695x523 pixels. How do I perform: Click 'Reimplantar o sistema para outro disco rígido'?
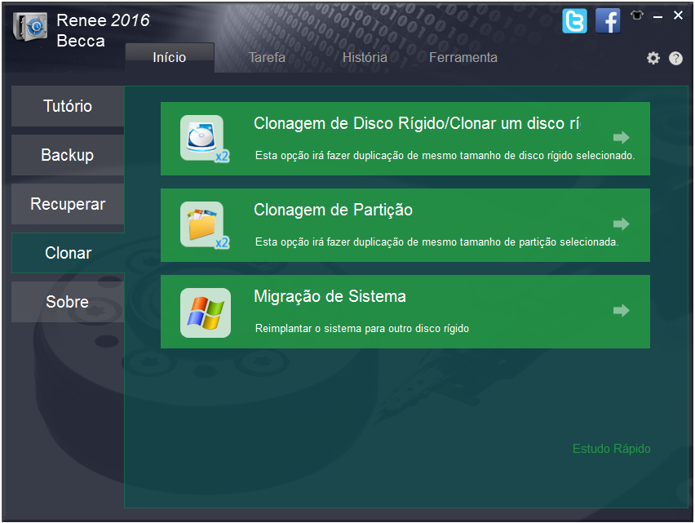(x=361, y=329)
